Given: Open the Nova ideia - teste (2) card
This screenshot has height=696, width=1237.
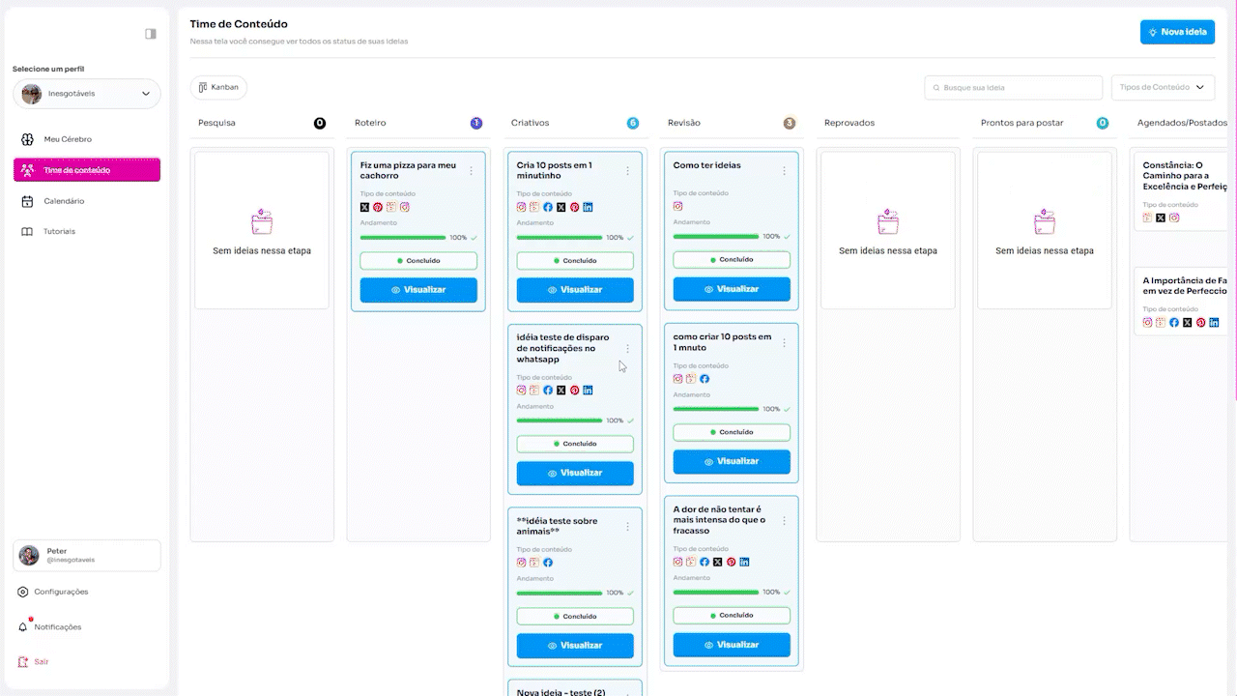Looking at the screenshot, I should coord(575,688).
